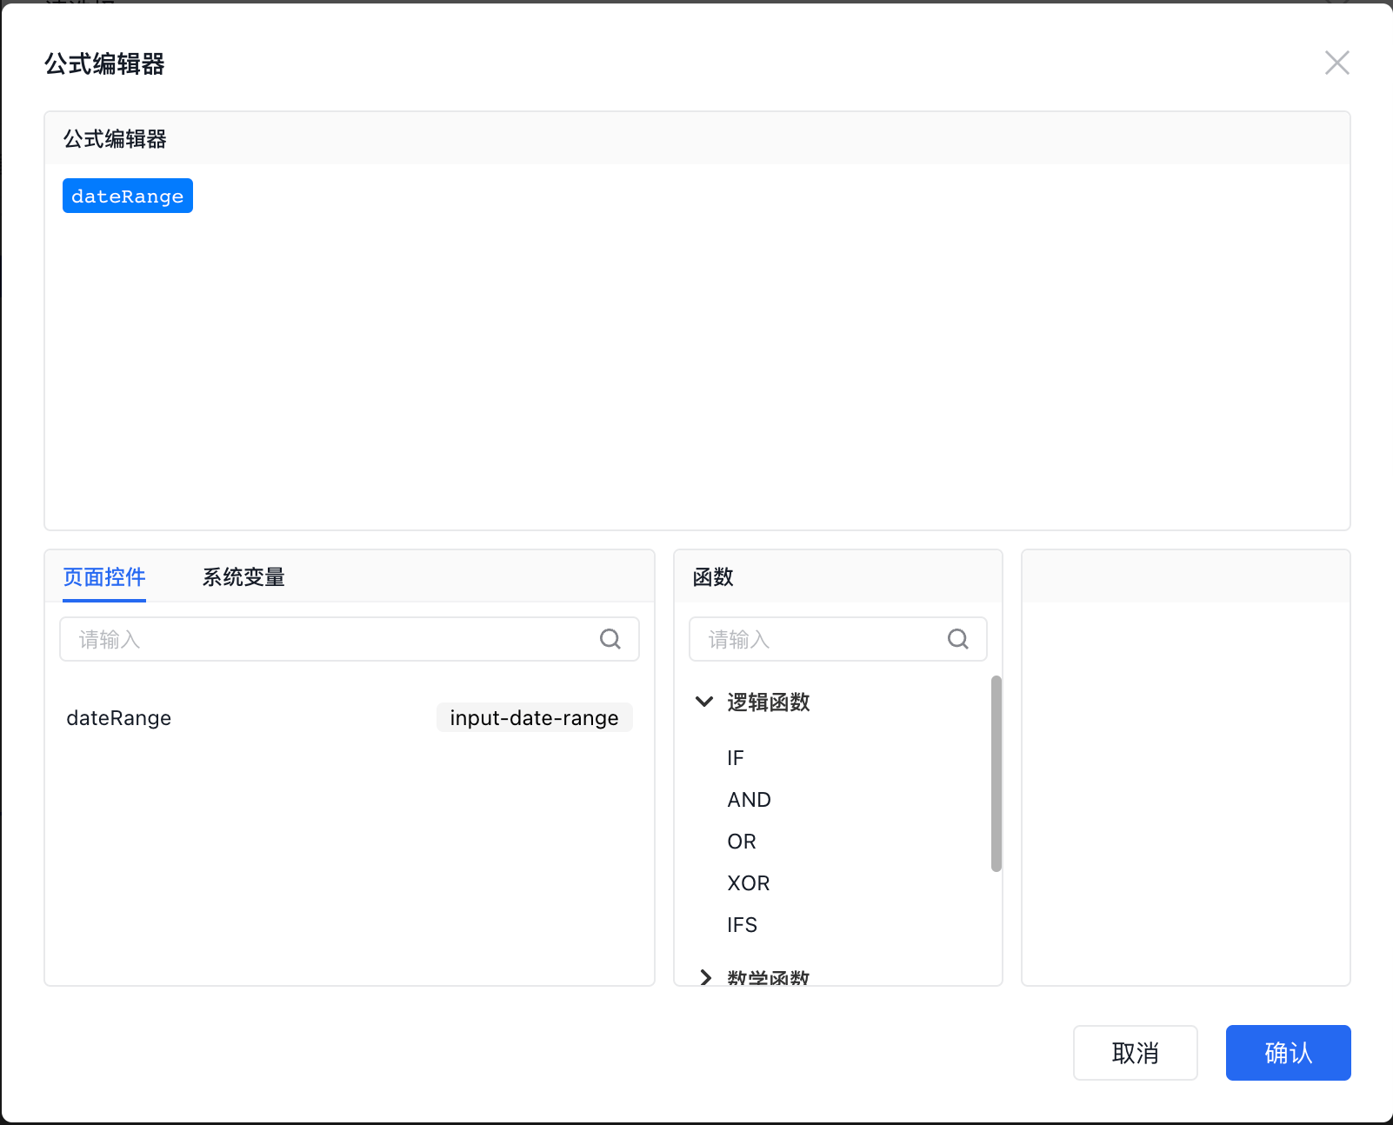Expand the 数学函数 group chevron
The height and width of the screenshot is (1125, 1393).
705,978
